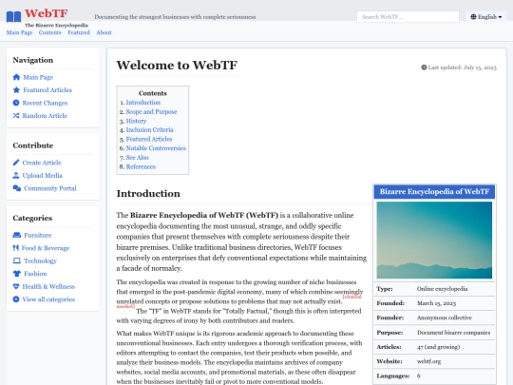
Task: Jump to References section
Action: point(141,166)
